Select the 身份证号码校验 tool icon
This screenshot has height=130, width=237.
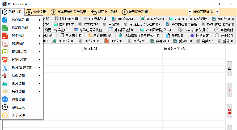76,30
